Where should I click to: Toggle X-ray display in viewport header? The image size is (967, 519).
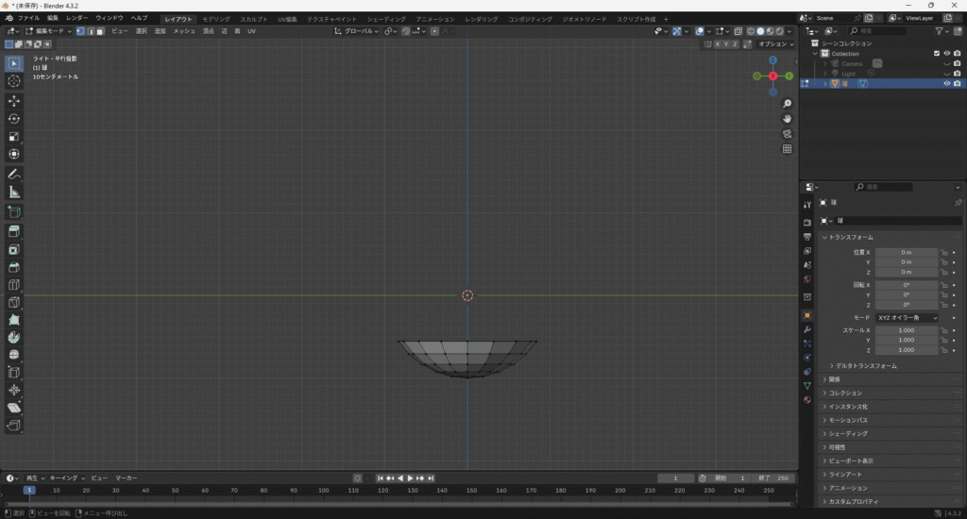(738, 31)
